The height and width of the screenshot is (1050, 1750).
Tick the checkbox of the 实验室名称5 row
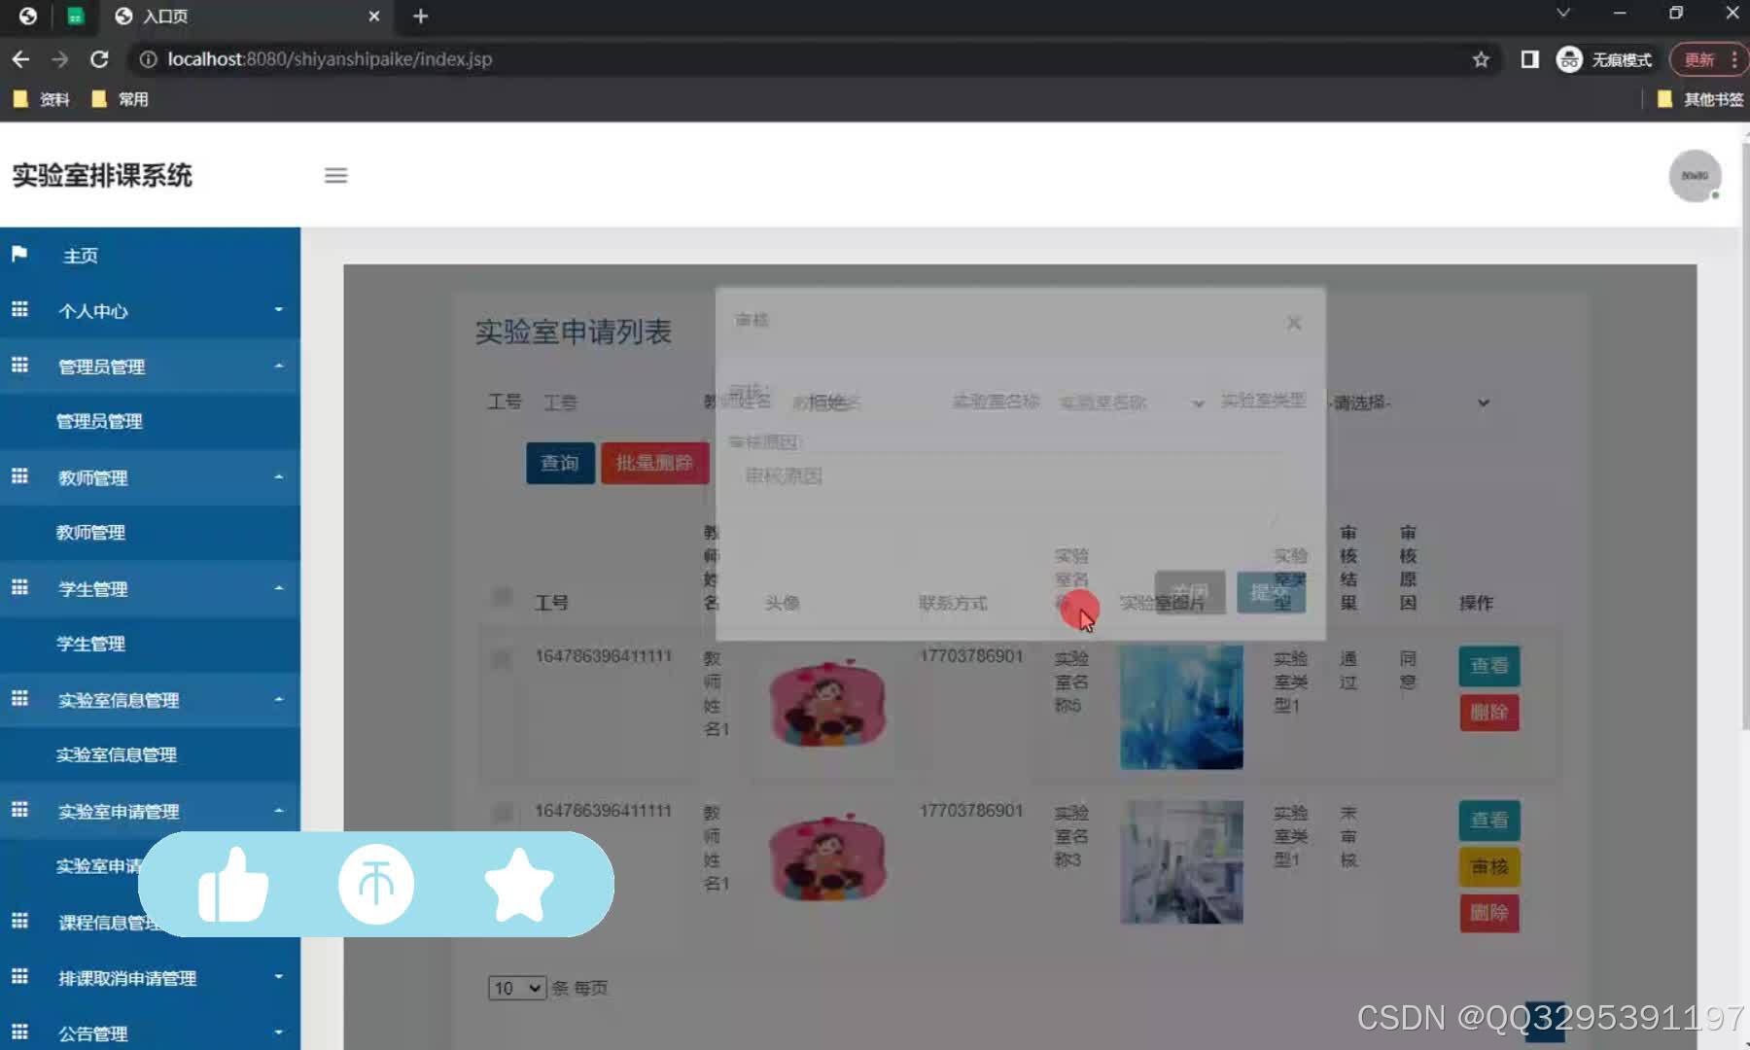pyautogui.click(x=502, y=659)
